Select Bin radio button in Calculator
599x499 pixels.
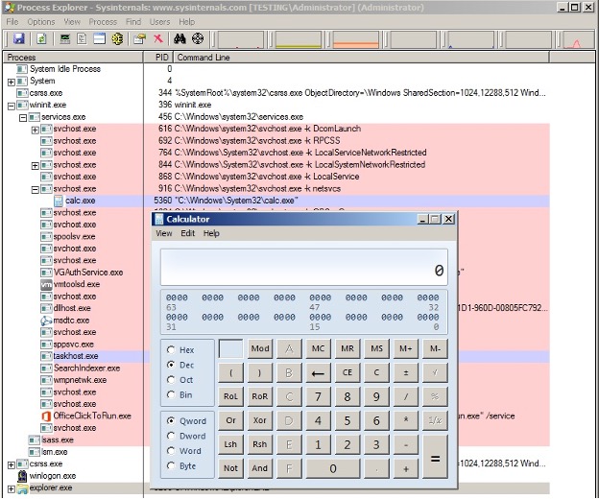click(x=171, y=394)
